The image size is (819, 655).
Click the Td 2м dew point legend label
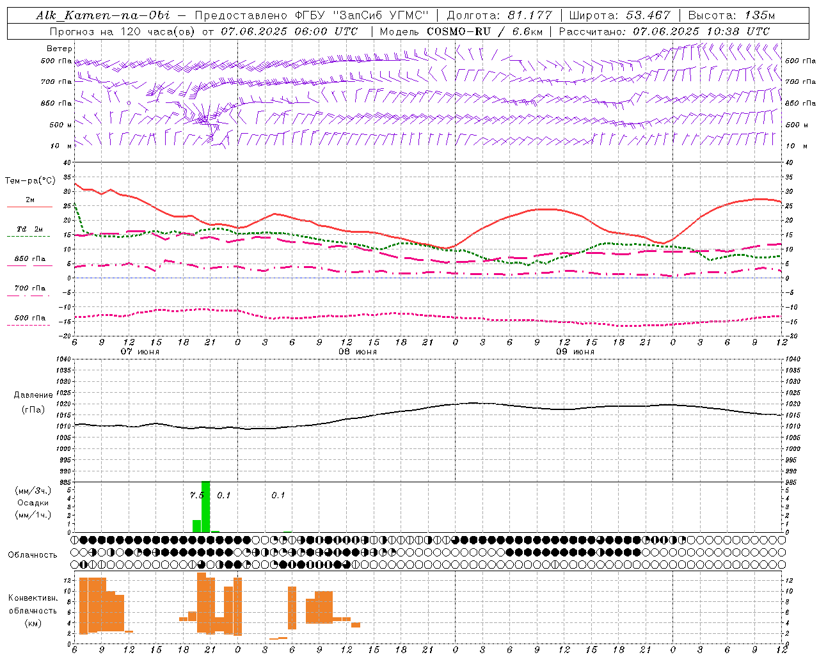coord(29,229)
